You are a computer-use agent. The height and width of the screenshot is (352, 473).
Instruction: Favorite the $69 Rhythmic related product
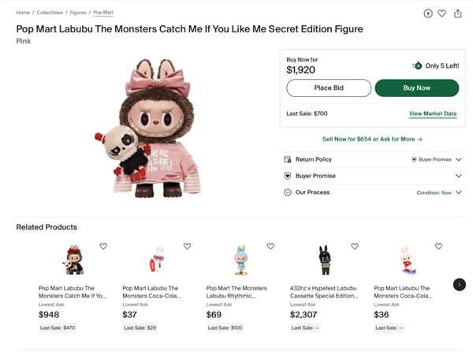(x=270, y=246)
